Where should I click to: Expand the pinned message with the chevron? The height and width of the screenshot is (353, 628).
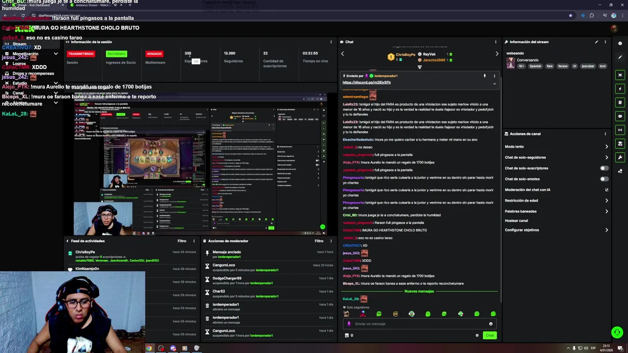click(494, 84)
